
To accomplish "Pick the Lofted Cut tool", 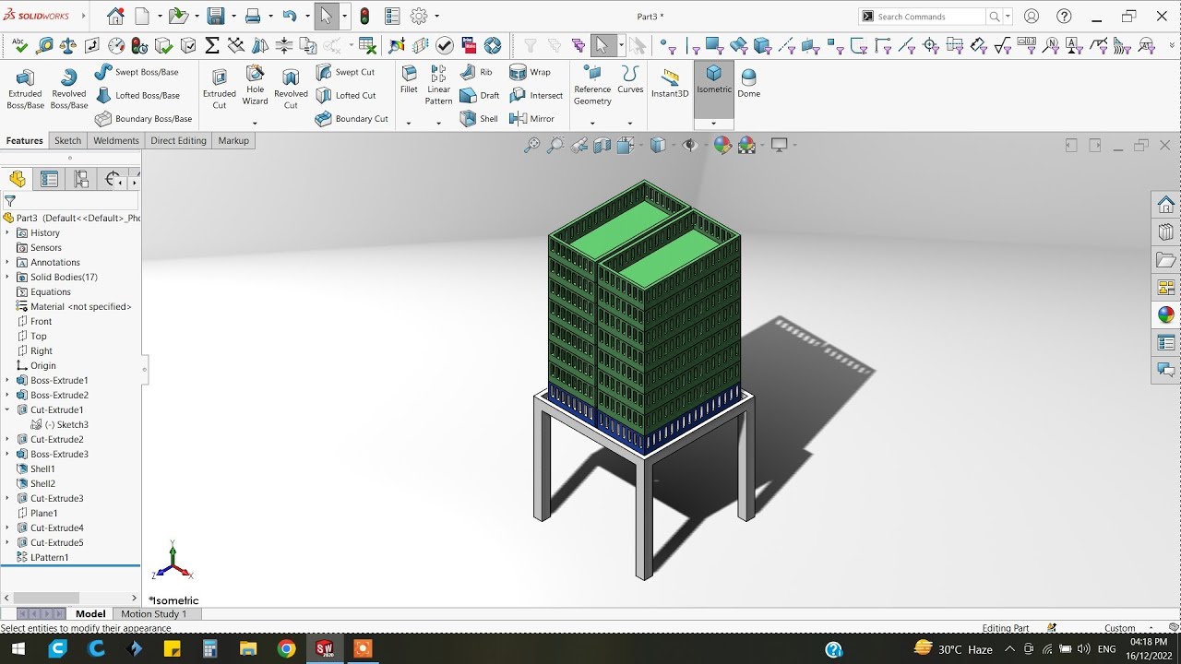I will tap(345, 95).
